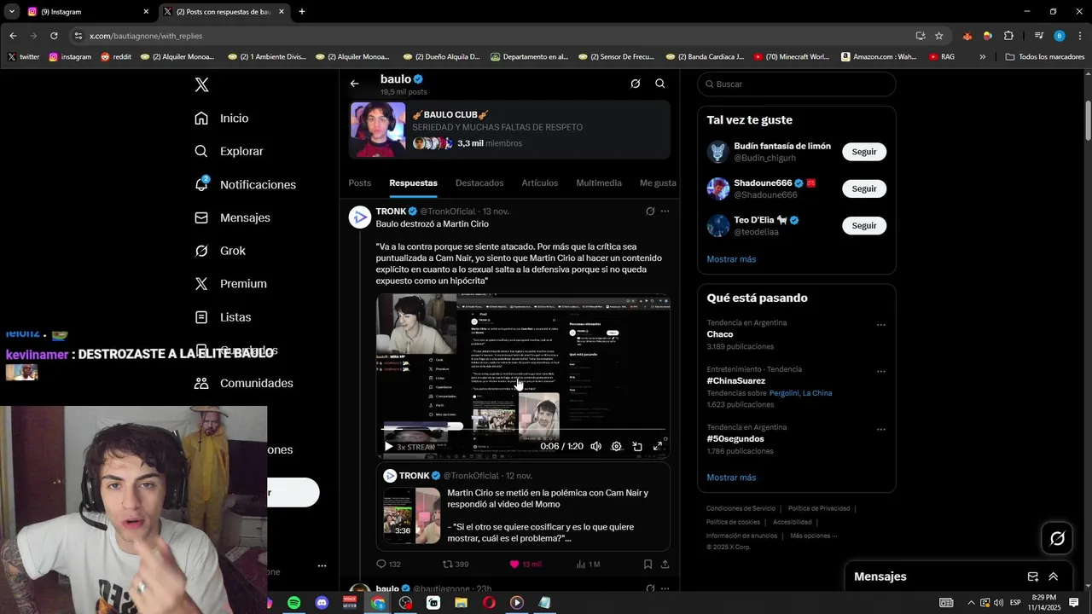Click Grok explain icon on TRONK post

click(x=650, y=211)
